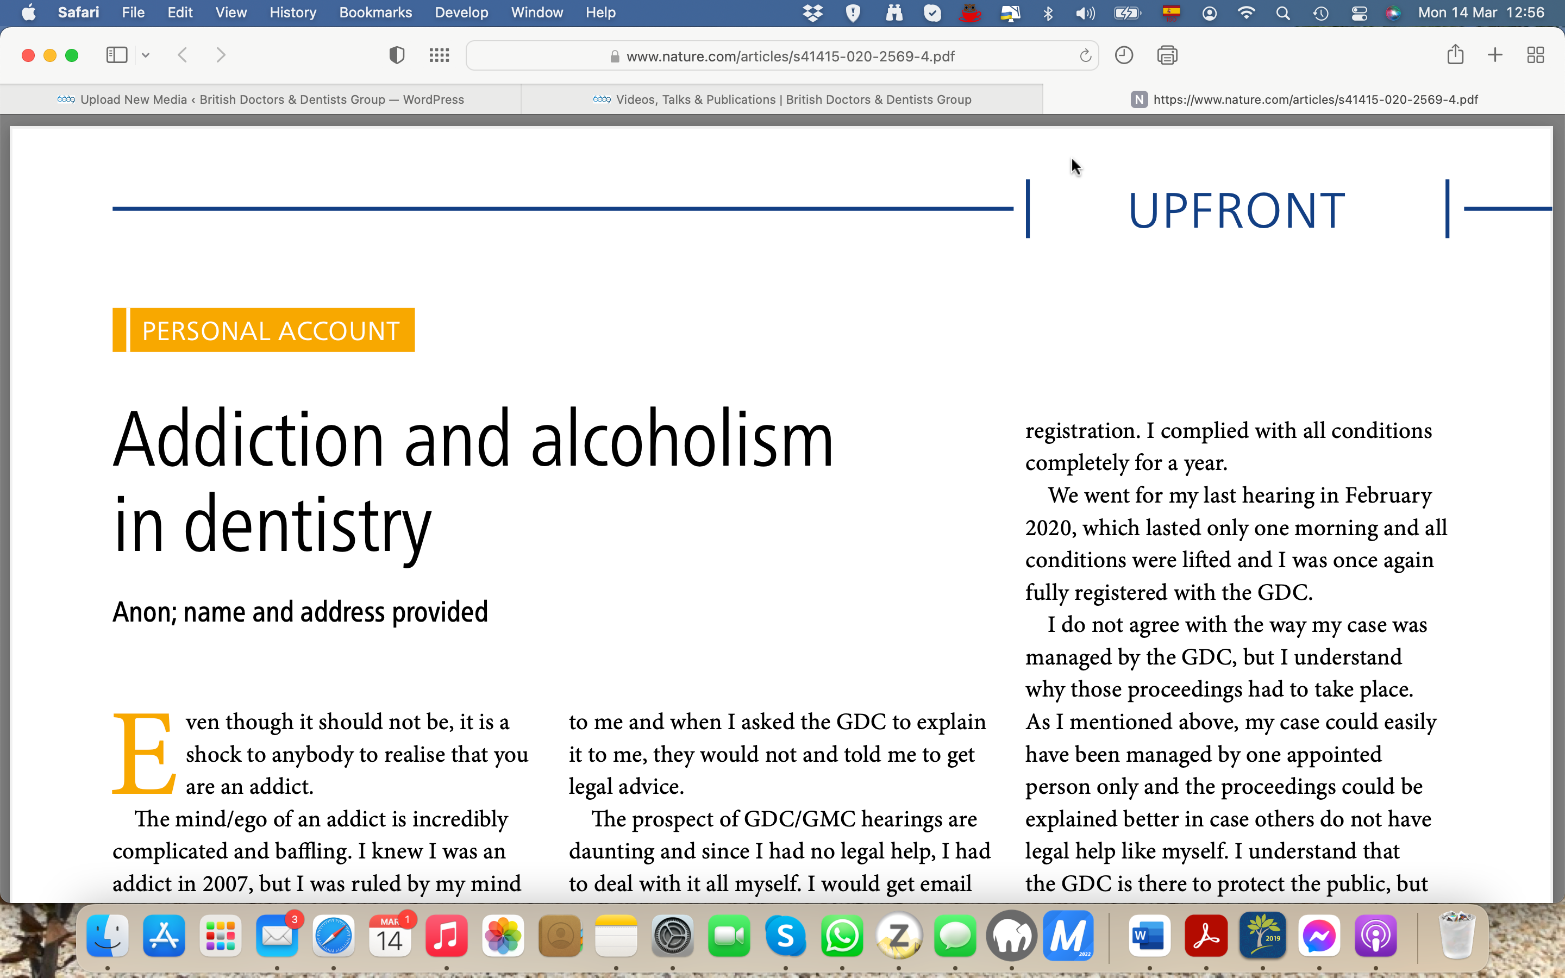
Task: Show the tab overview grid
Action: [x=1535, y=55]
